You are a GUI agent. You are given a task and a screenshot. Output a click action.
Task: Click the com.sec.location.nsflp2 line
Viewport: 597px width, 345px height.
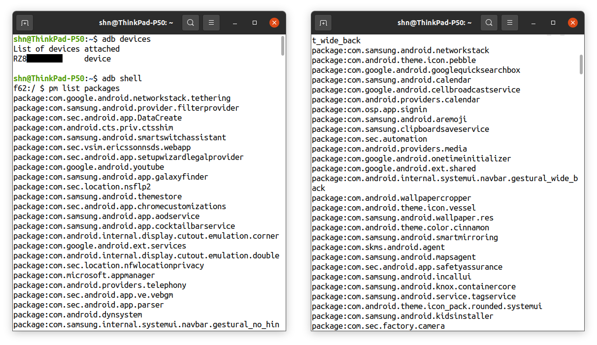pyautogui.click(x=82, y=187)
